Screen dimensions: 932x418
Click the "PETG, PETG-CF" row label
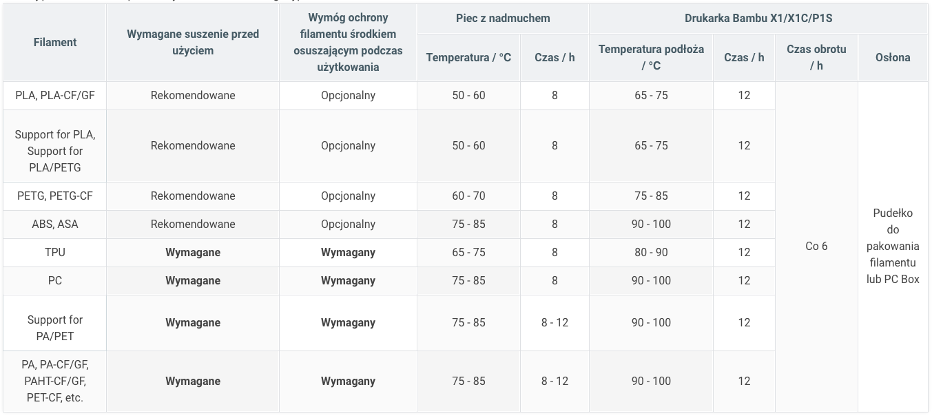[55, 196]
